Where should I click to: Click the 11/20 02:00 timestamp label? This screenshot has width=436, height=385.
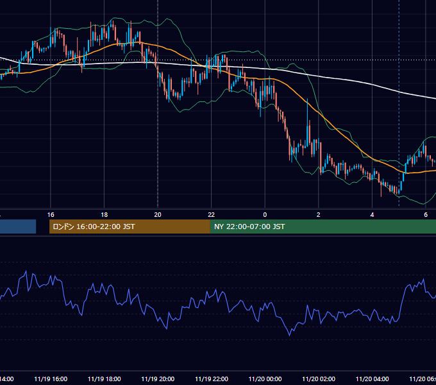pos(319,379)
